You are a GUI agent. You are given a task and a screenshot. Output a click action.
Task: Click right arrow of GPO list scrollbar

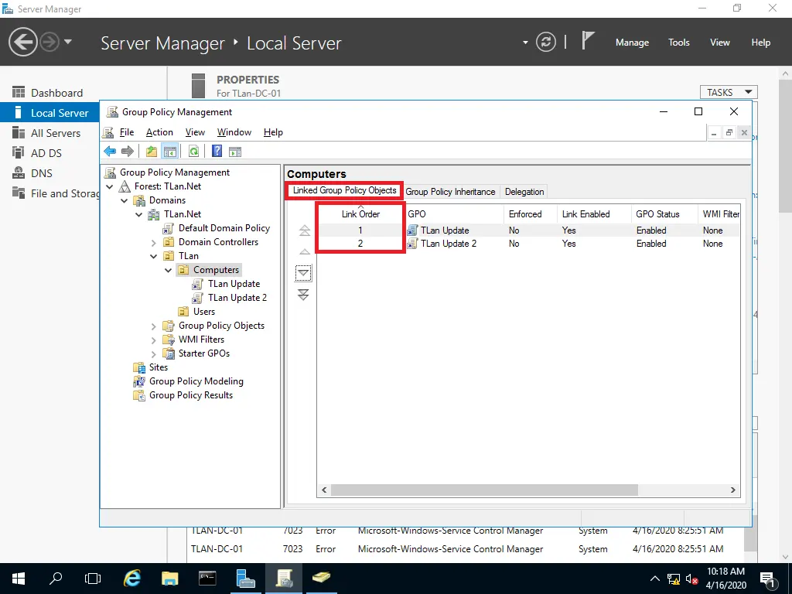click(733, 490)
